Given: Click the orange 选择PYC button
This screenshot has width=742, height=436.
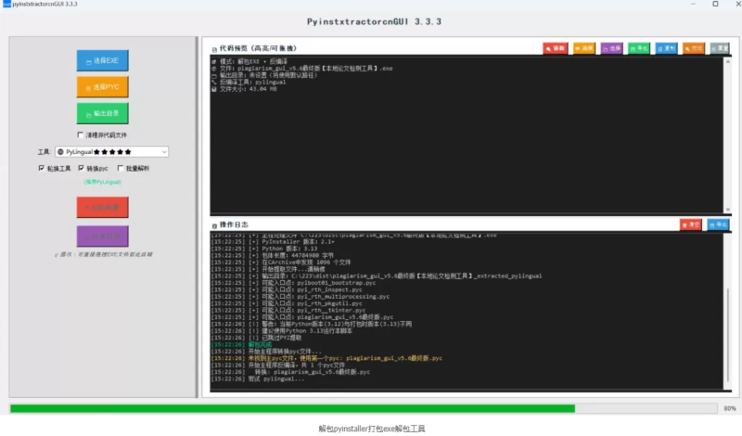Looking at the screenshot, I should click(102, 87).
